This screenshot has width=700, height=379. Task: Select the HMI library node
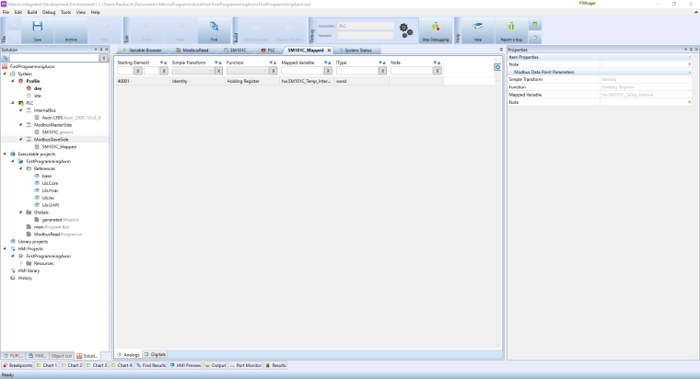[29, 270]
